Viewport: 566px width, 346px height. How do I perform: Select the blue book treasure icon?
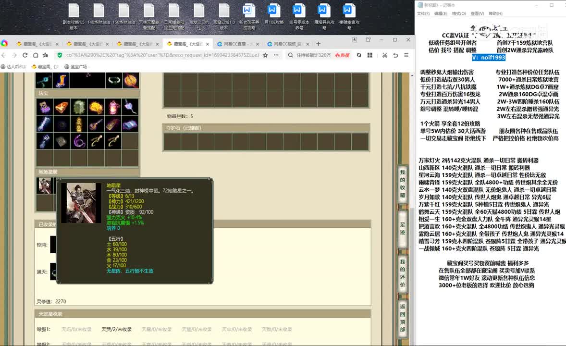[130, 124]
